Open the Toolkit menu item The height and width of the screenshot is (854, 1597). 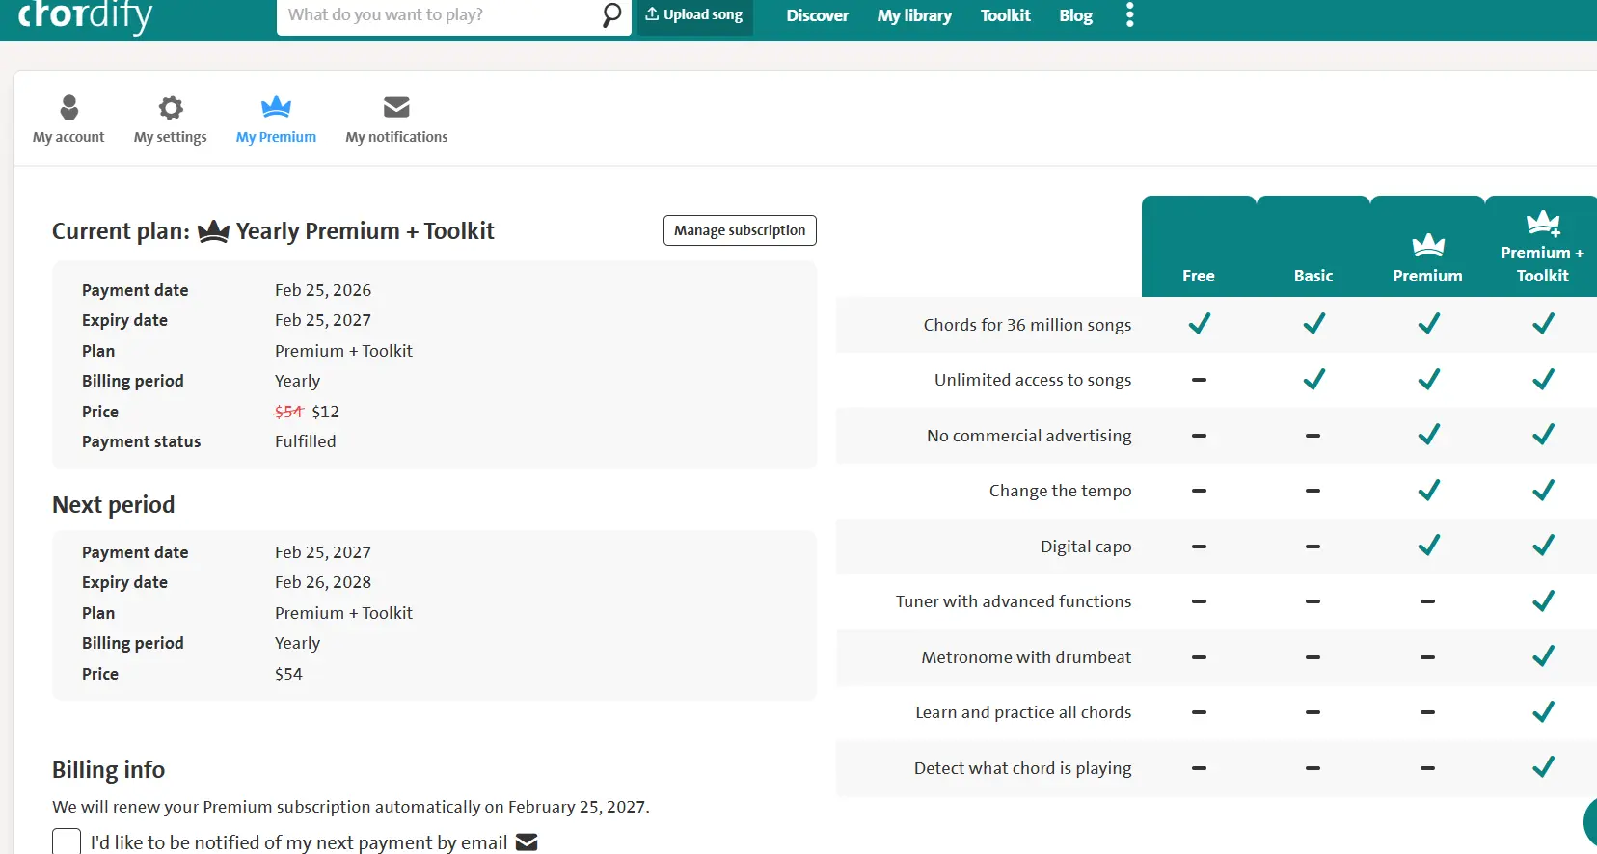[x=1006, y=15]
